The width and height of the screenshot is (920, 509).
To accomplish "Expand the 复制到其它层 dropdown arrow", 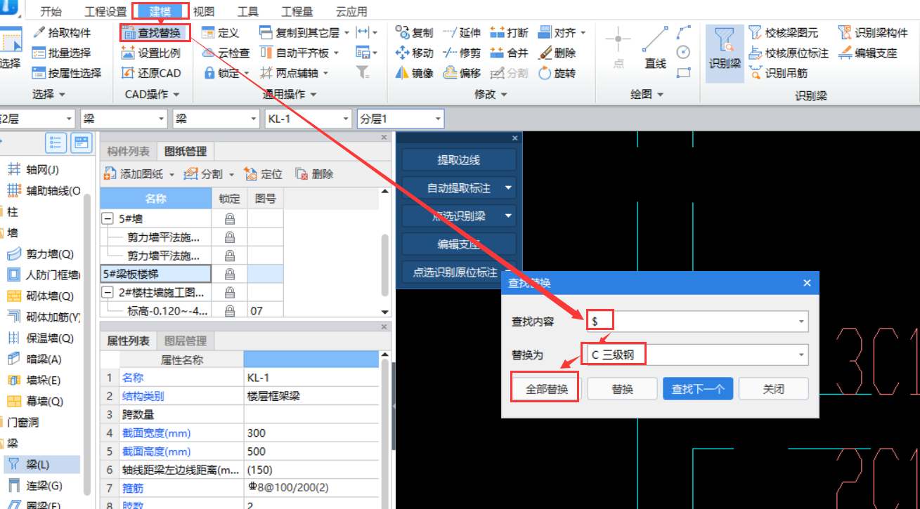I will 346,33.
